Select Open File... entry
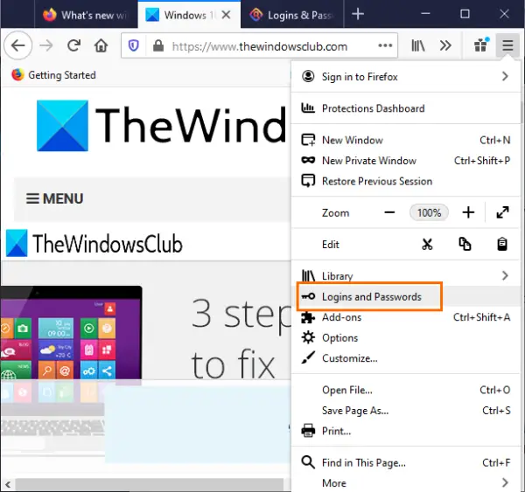Screen dimensions: 525x492 (x=405, y=390)
